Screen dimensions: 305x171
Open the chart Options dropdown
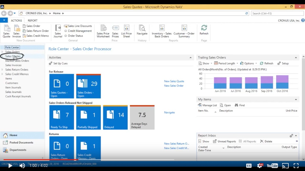click(249, 63)
